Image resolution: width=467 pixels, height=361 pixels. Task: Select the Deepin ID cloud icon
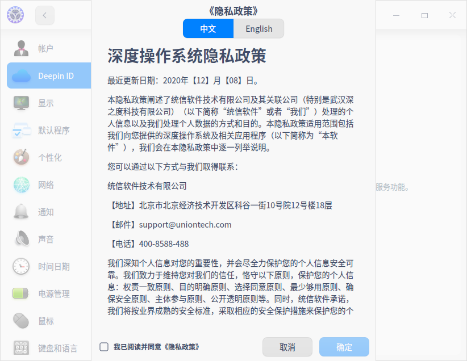tap(21, 75)
